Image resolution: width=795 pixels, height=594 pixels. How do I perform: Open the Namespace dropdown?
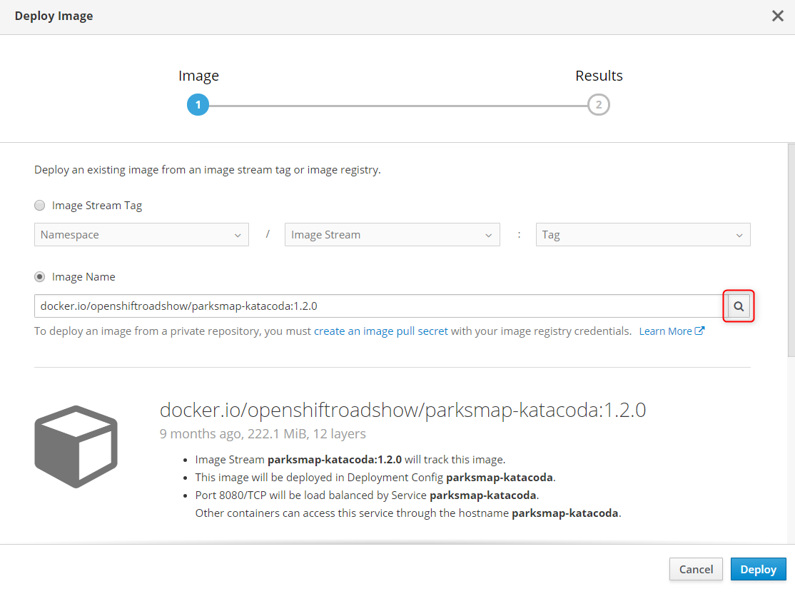(x=141, y=235)
